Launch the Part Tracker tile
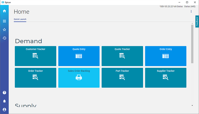The image size is (199, 114). tap(122, 78)
